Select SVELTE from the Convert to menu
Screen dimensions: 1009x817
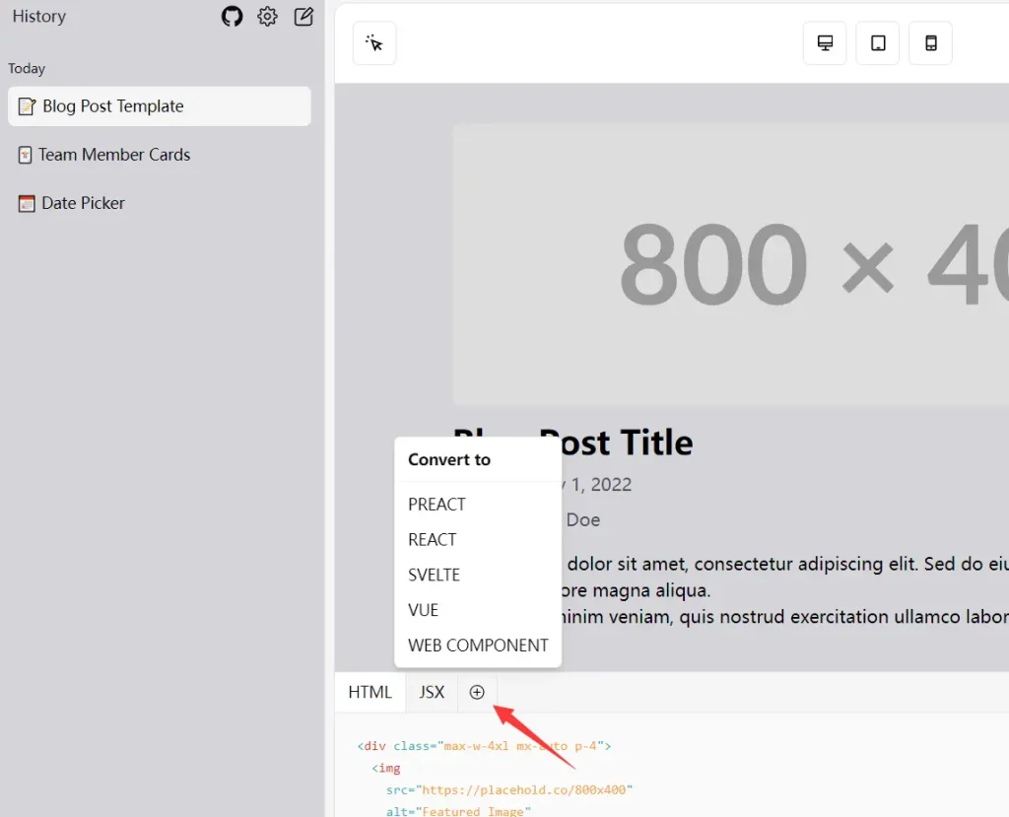[434, 575]
